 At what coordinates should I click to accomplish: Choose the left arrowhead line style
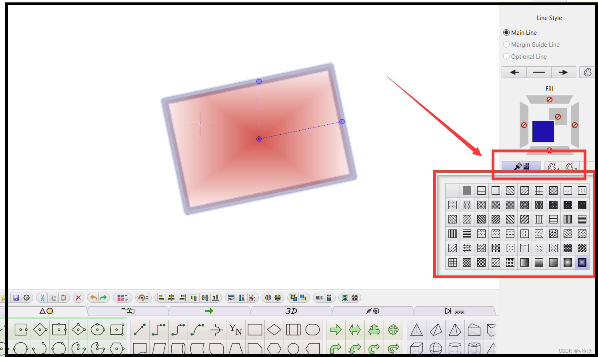[514, 72]
